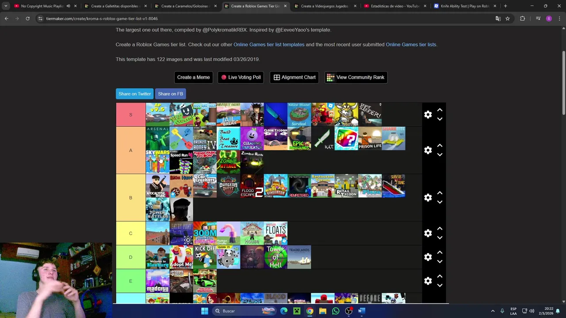Click the orange A tier label

130,150
